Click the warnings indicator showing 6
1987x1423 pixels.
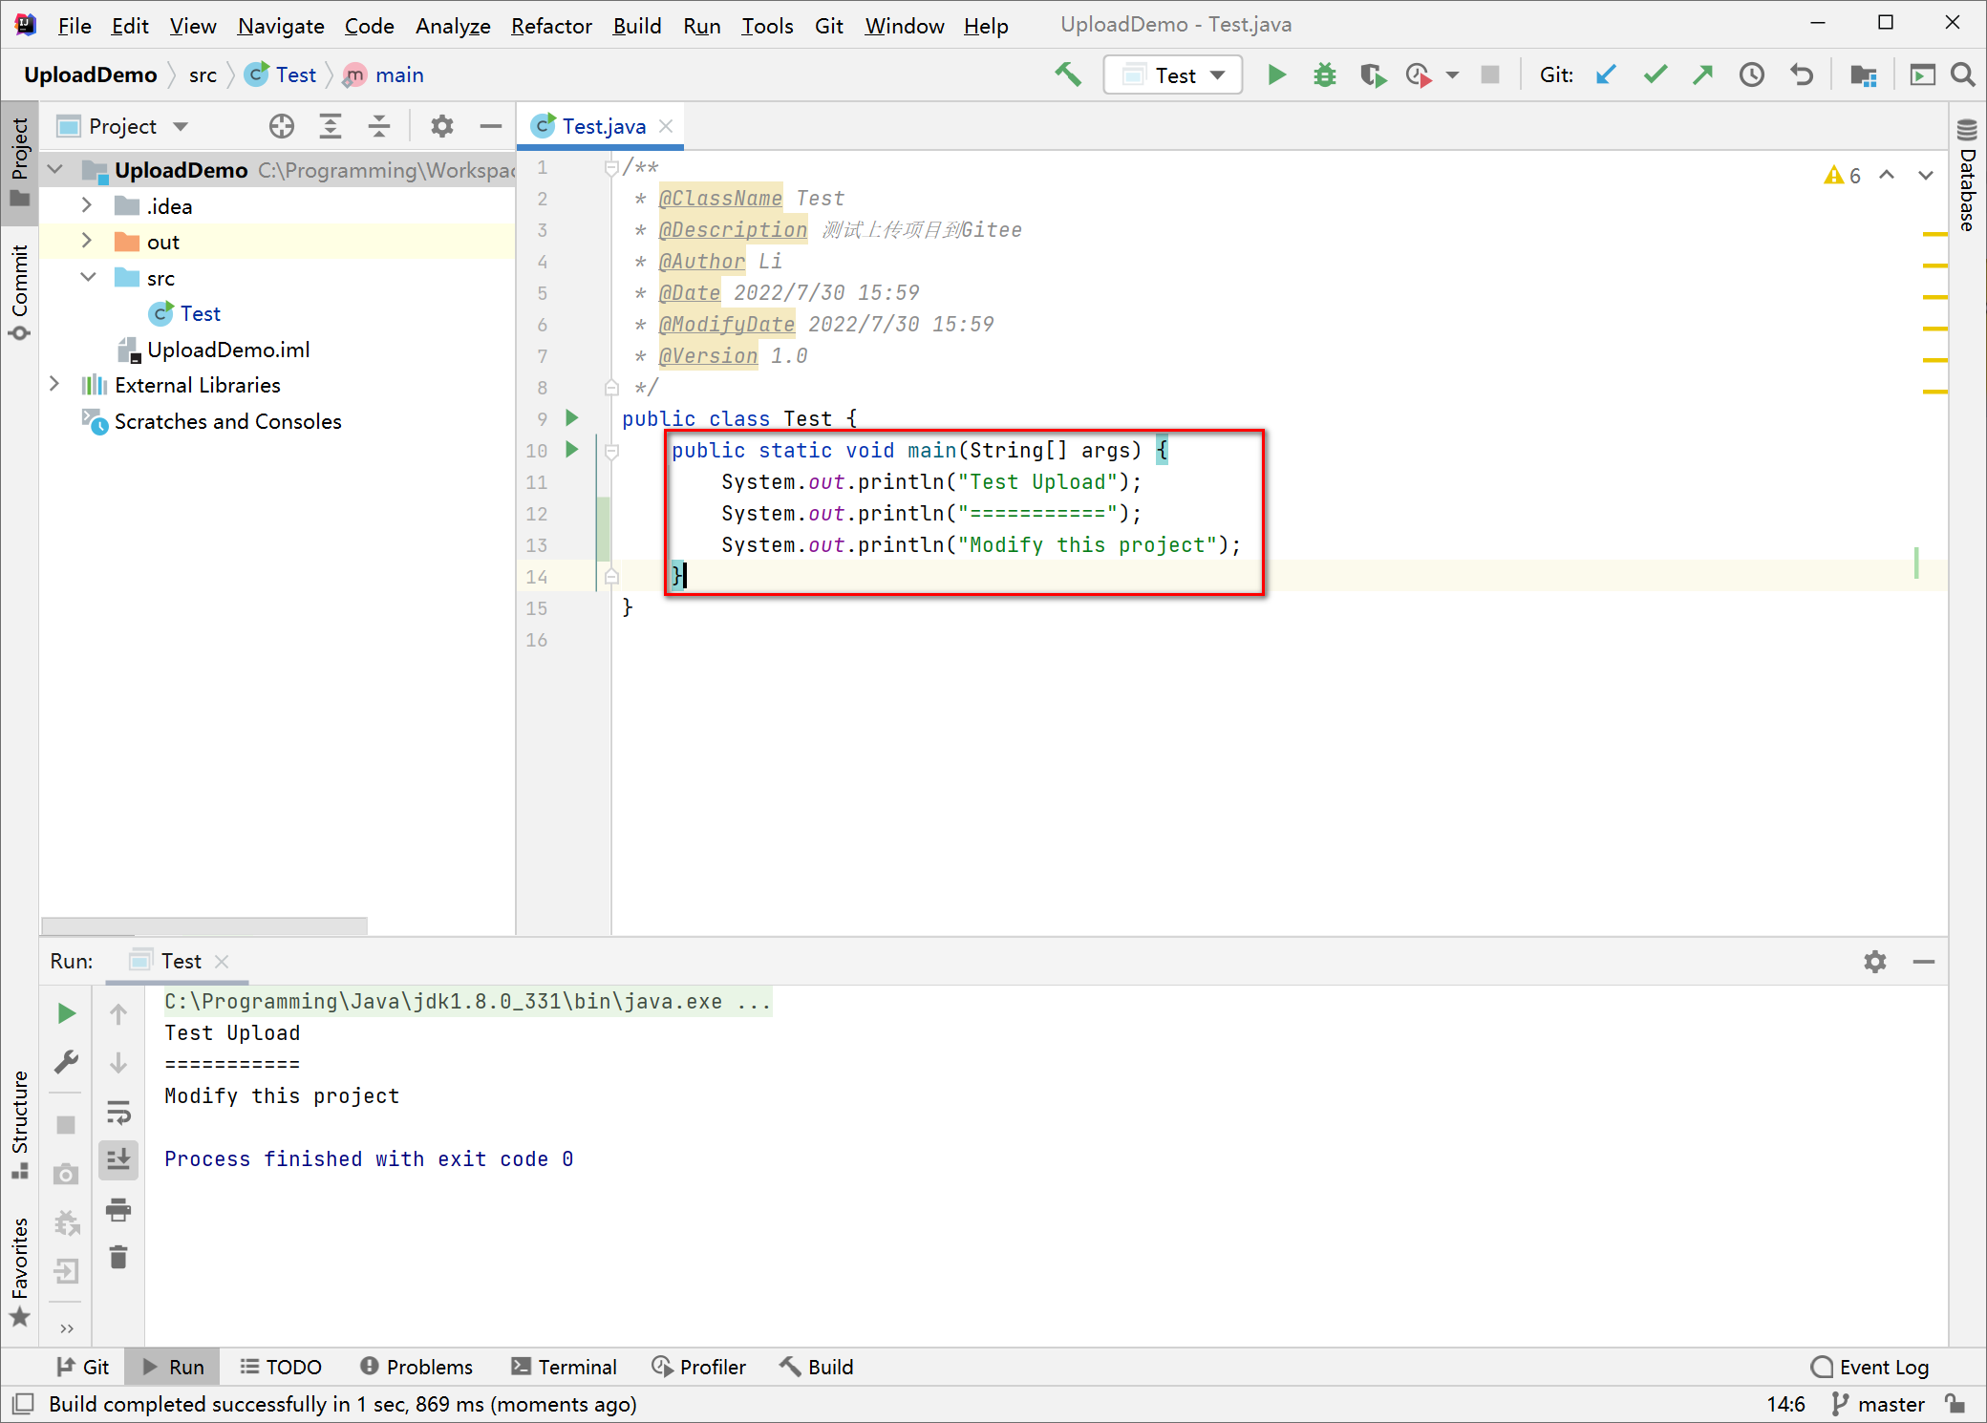1843,176
